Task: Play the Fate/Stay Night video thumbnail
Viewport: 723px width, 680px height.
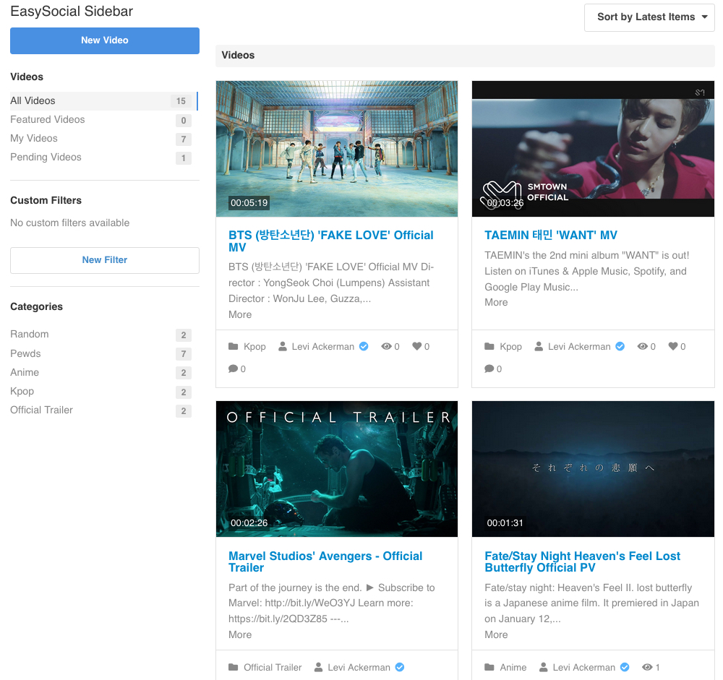Action: (593, 469)
